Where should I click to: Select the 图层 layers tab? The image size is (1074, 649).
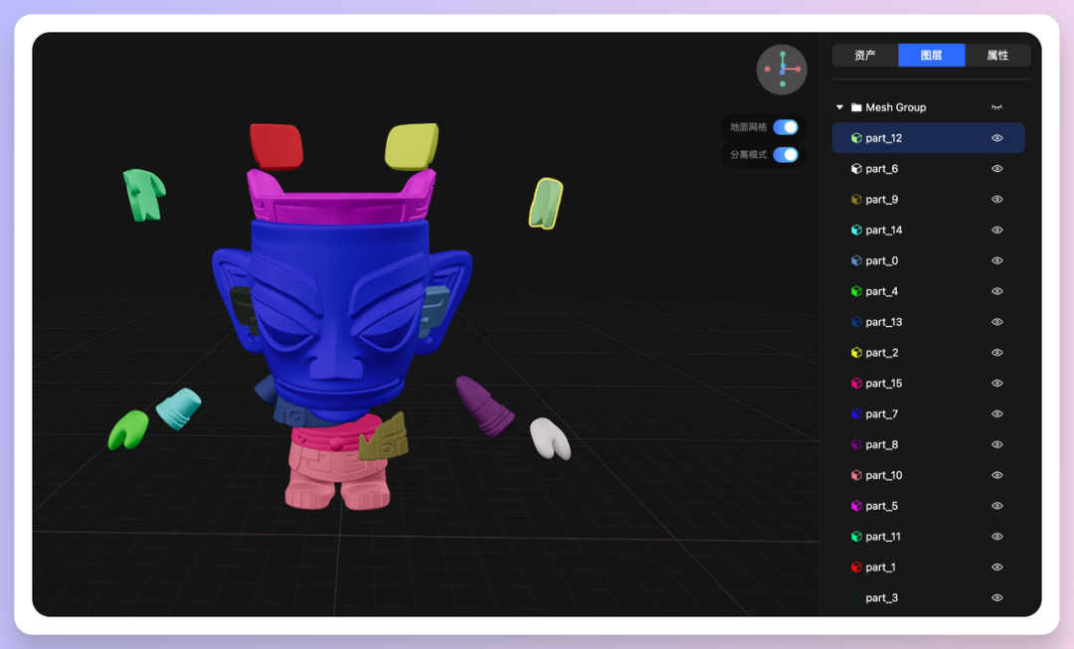931,56
